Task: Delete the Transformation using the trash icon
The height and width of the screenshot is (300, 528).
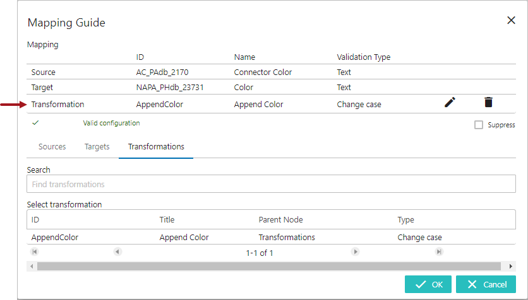Action: tap(488, 103)
